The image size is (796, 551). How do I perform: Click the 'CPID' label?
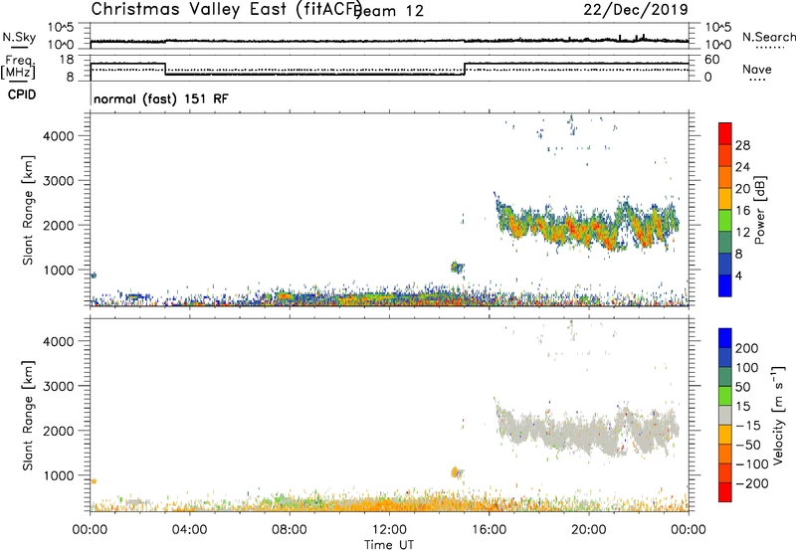[22, 94]
